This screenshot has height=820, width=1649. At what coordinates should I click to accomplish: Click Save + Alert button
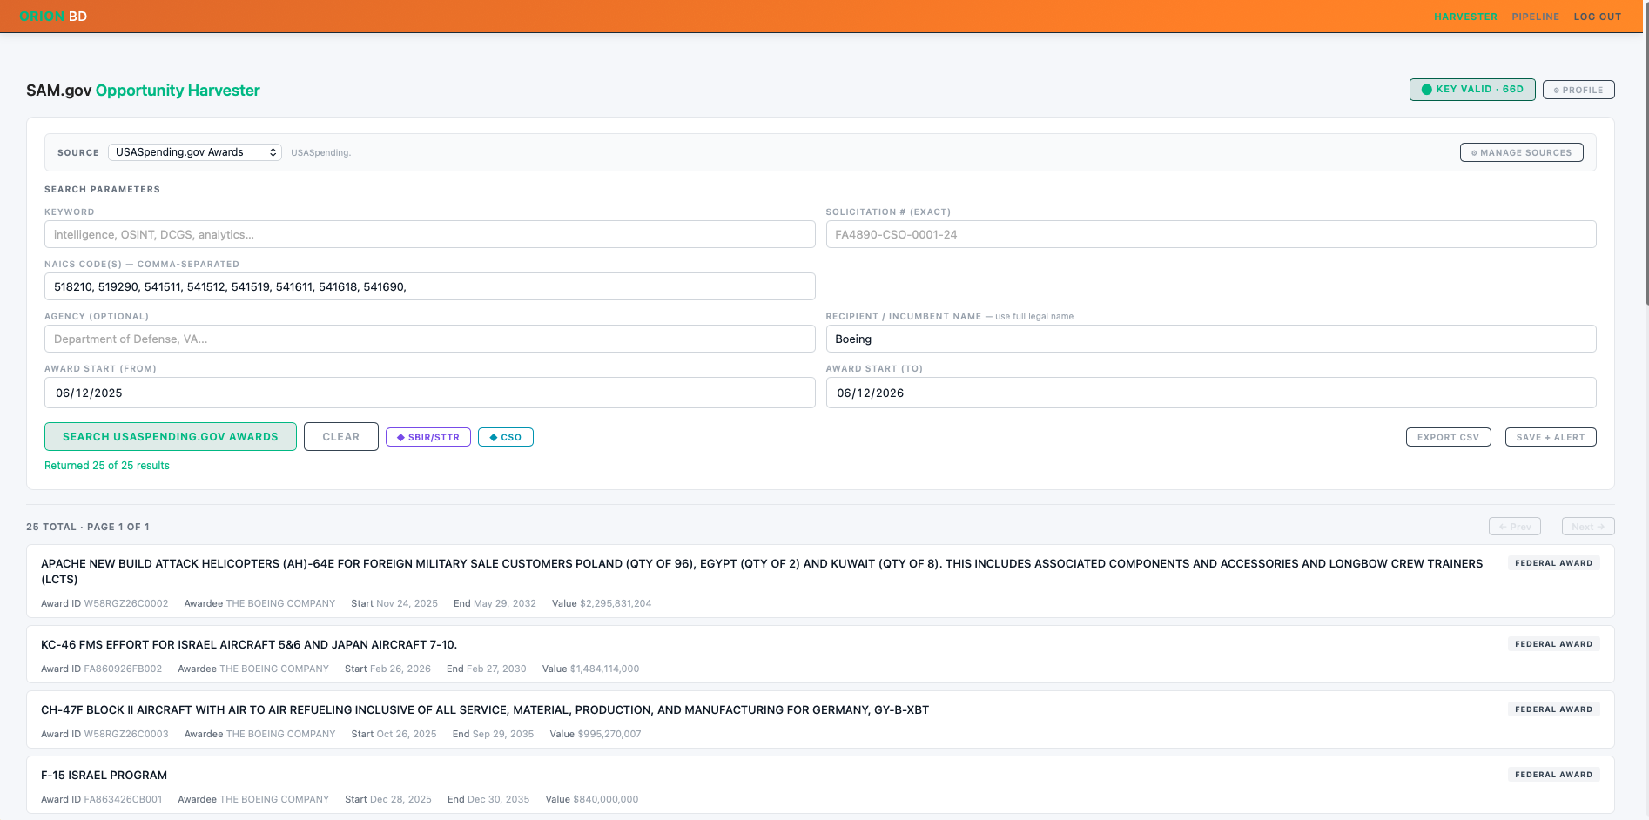1550,437
